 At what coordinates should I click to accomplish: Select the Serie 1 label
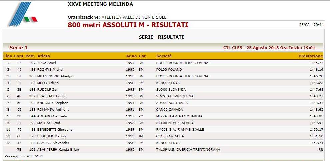click(x=19, y=48)
